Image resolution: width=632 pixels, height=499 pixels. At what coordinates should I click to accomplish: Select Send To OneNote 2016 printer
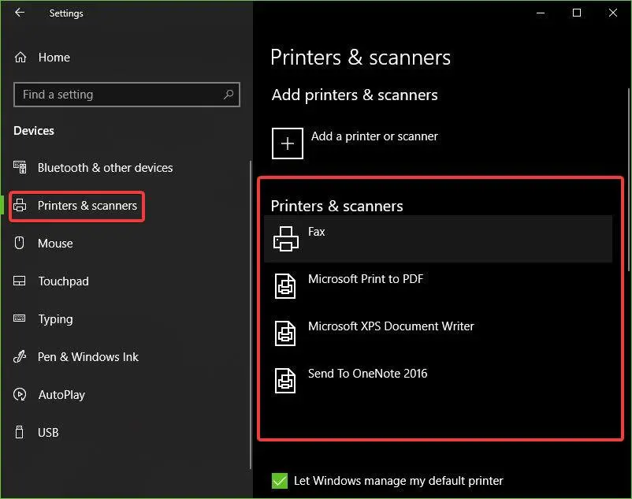[x=367, y=374]
